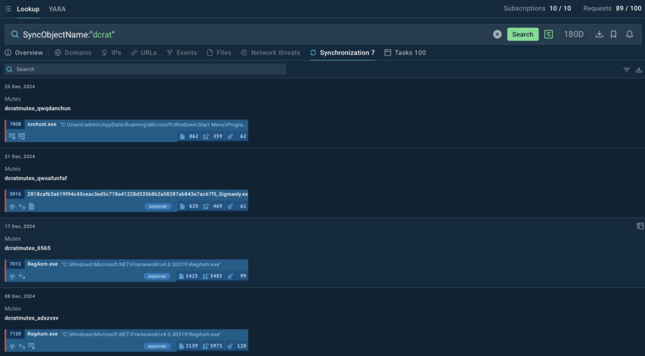Open RegAsm.exe process 7120 entry

[42, 334]
